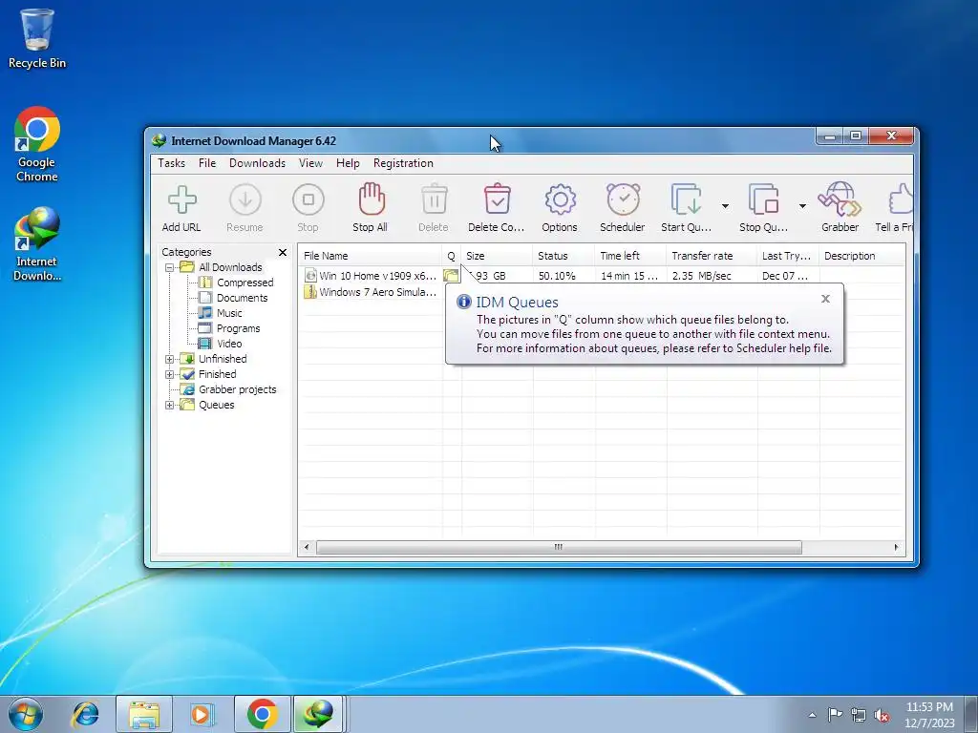Open the Stop Queue dropdown arrow

pos(802,206)
